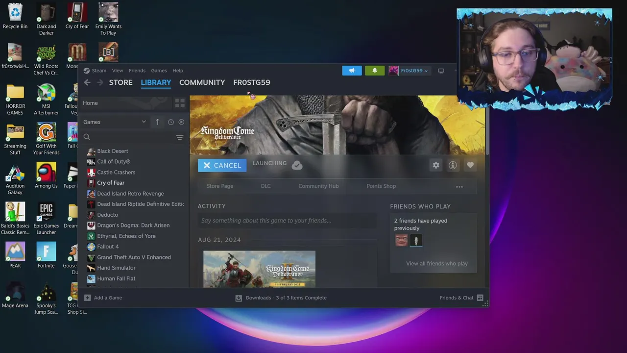The width and height of the screenshot is (627, 353).
Task: Add game to favorites heart icon
Action: [x=470, y=165]
